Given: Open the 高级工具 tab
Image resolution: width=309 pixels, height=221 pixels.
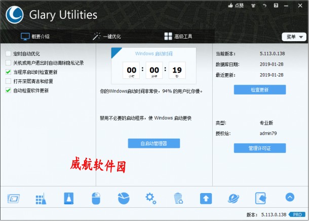Looking at the screenshot, I should (178, 37).
